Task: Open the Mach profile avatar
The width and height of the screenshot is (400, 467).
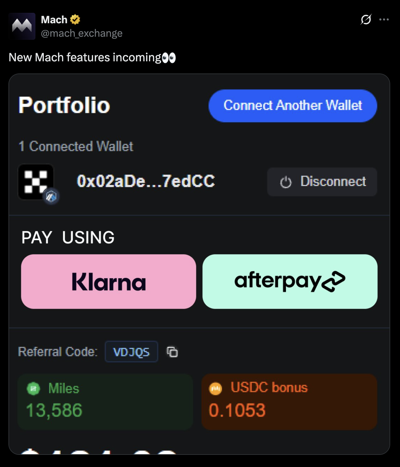Action: pyautogui.click(x=22, y=26)
